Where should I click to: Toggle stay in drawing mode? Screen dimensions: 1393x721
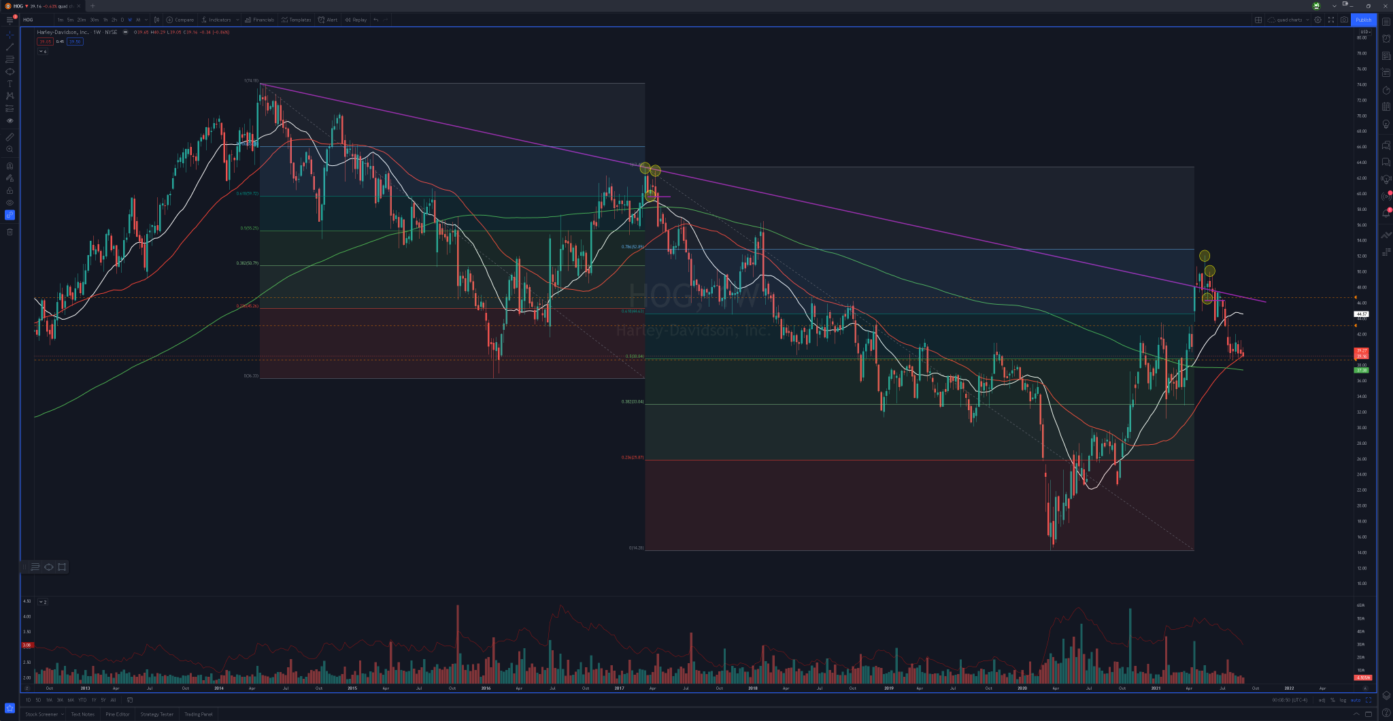tap(10, 178)
